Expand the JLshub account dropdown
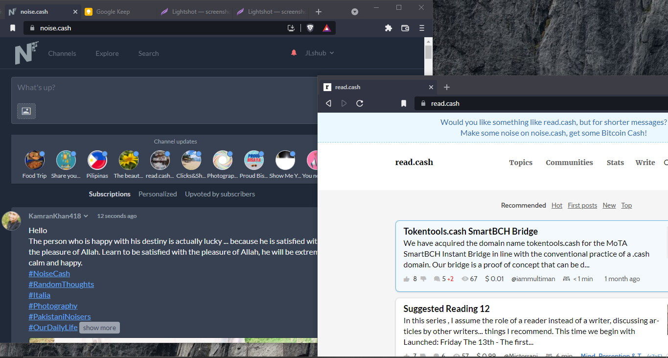 (320, 53)
